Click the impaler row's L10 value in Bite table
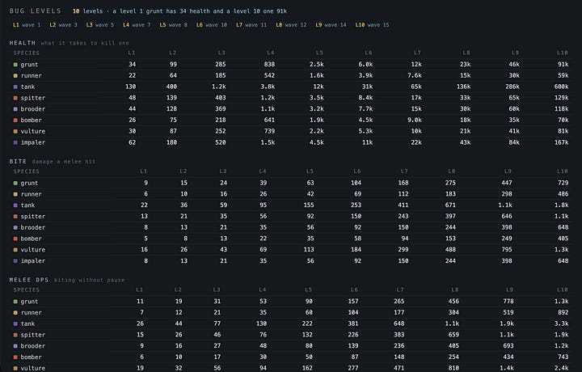The width and height of the screenshot is (582, 372). [563, 261]
